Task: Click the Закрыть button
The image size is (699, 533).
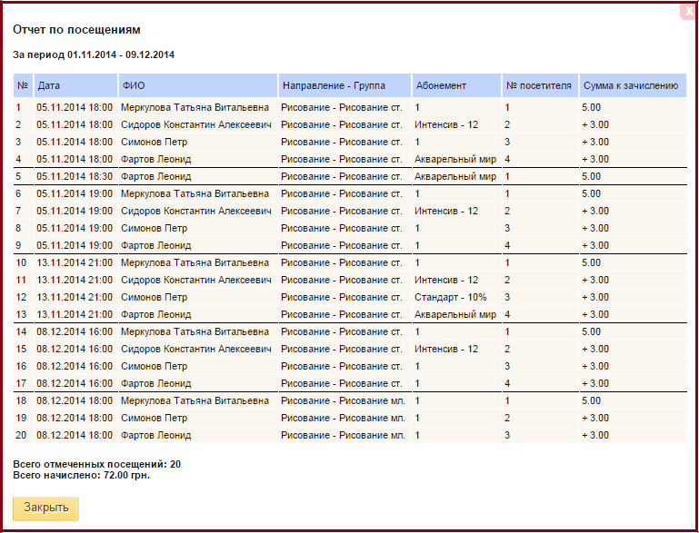Action: [46, 508]
